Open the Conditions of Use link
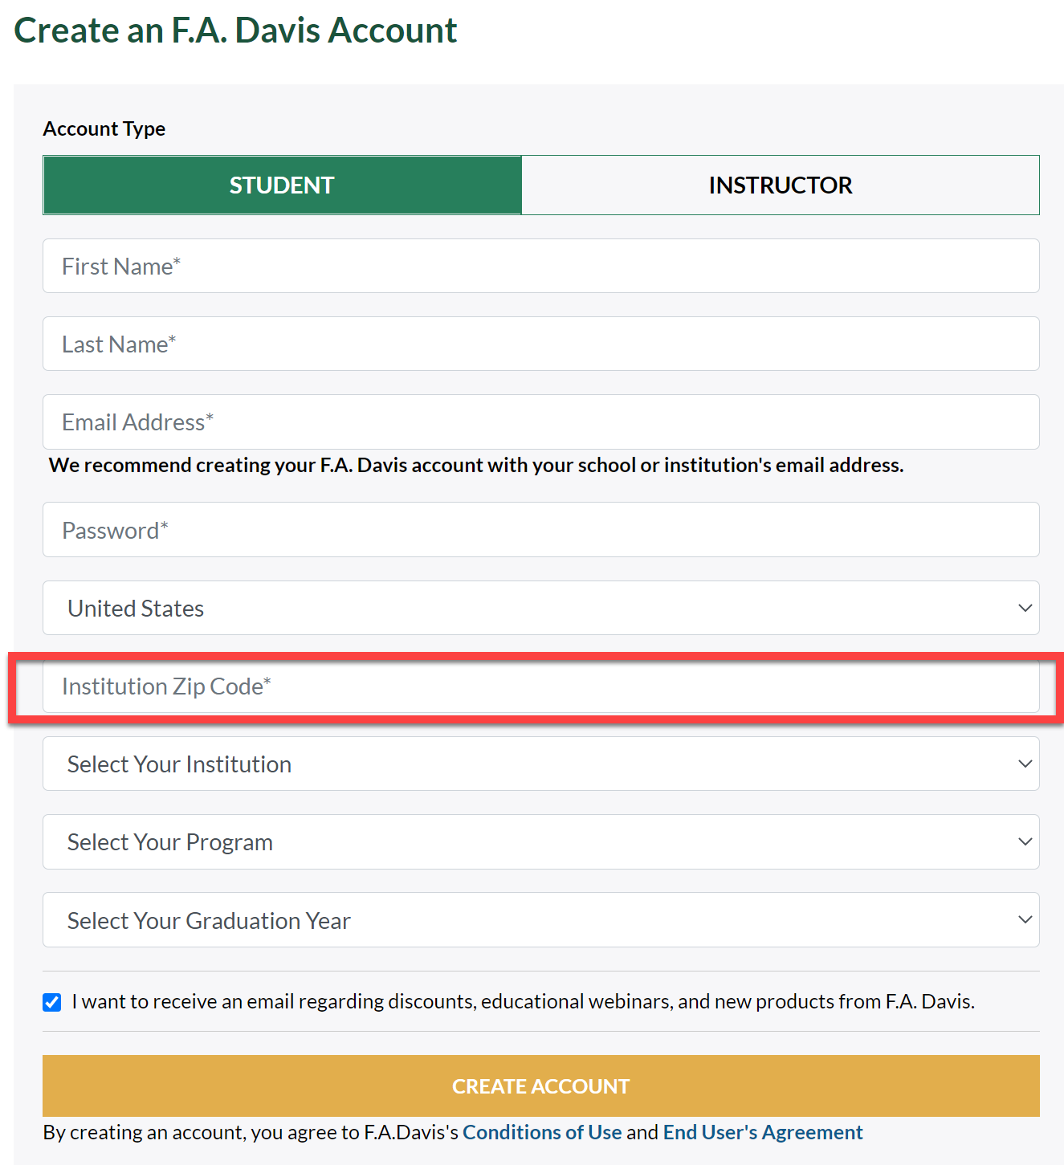 [542, 1132]
